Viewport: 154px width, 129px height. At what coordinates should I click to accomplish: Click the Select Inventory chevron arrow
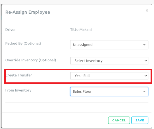pyautogui.click(x=146, y=61)
